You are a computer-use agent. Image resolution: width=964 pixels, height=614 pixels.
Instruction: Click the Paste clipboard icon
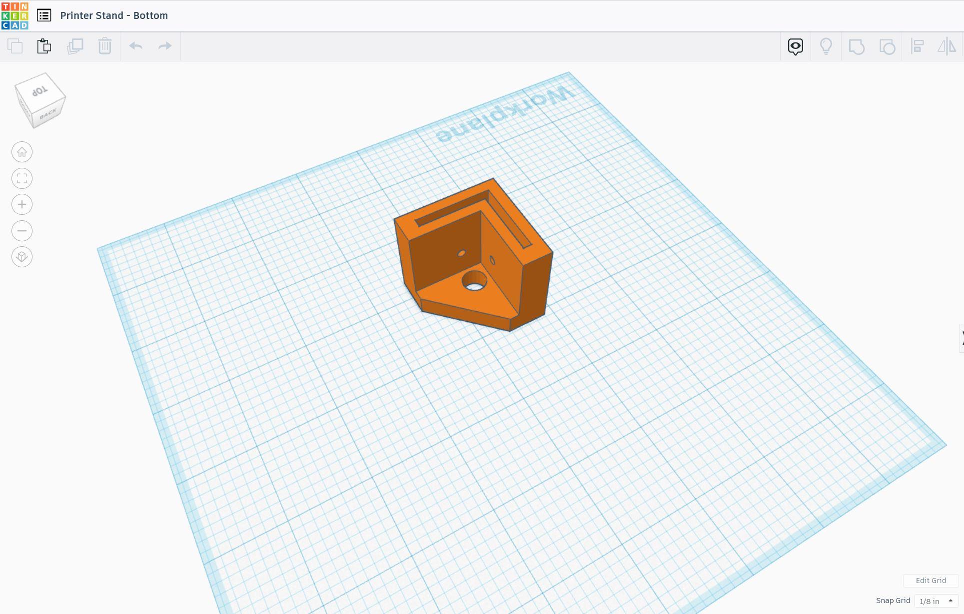pyautogui.click(x=44, y=46)
